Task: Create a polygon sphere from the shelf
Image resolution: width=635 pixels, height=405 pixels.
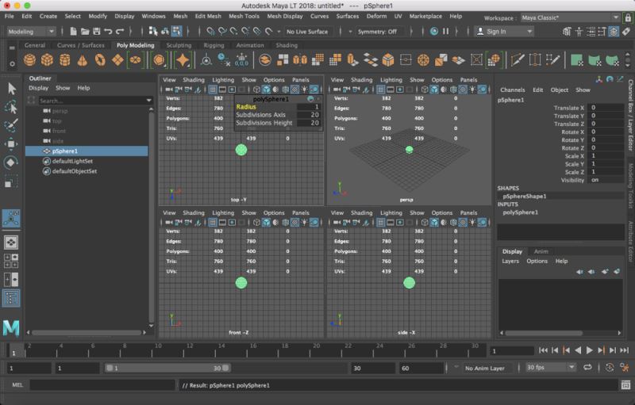Action: tap(29, 60)
